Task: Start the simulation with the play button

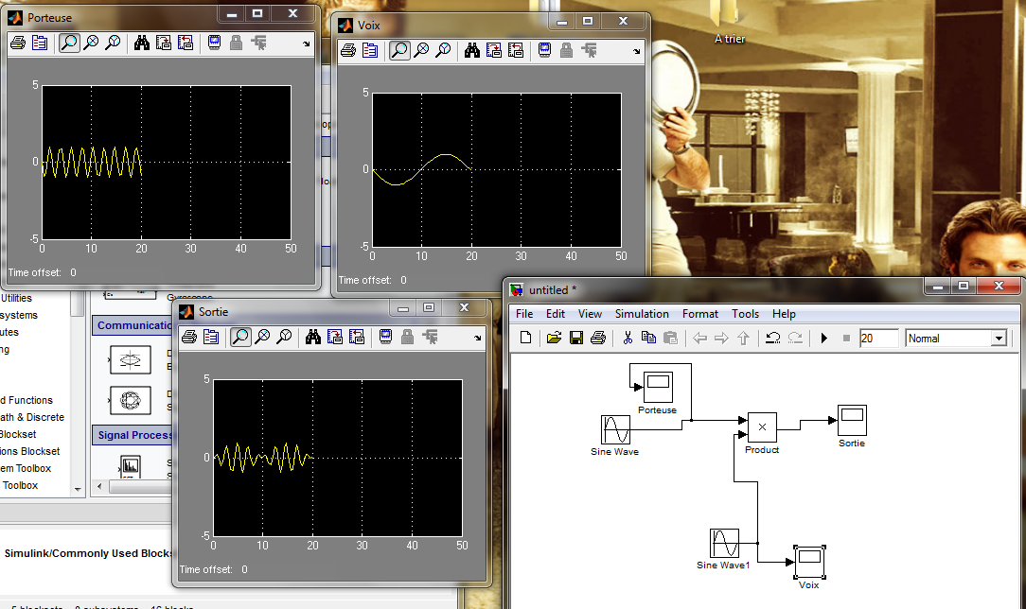Action: [824, 338]
